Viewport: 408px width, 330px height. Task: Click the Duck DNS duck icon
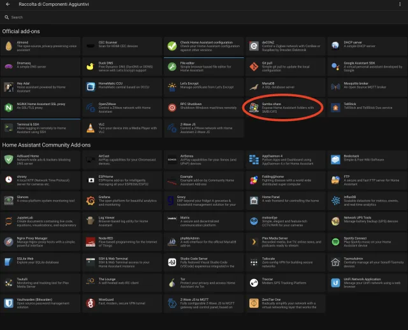[90, 66]
